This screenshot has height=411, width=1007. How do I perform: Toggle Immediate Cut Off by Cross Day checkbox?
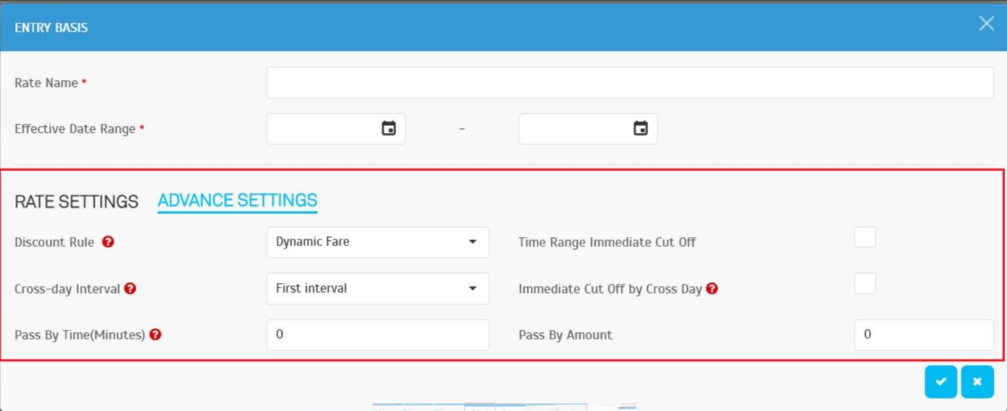[864, 284]
